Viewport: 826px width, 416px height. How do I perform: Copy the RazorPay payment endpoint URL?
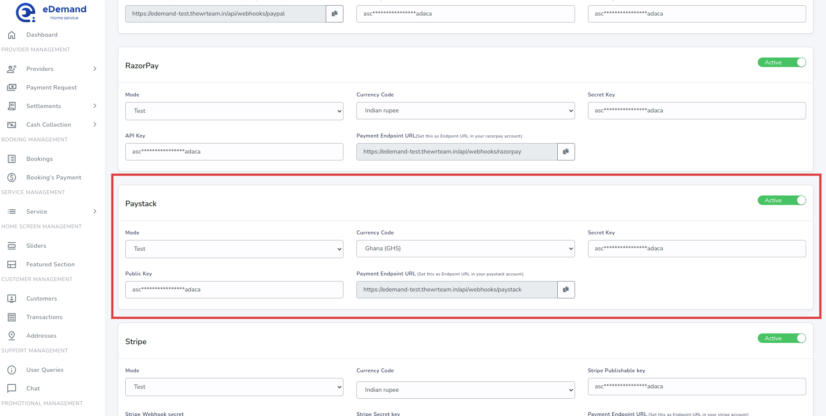[x=566, y=152]
